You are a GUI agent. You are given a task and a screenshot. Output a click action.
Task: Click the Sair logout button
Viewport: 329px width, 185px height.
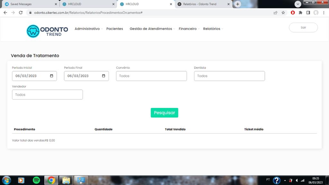point(303,28)
